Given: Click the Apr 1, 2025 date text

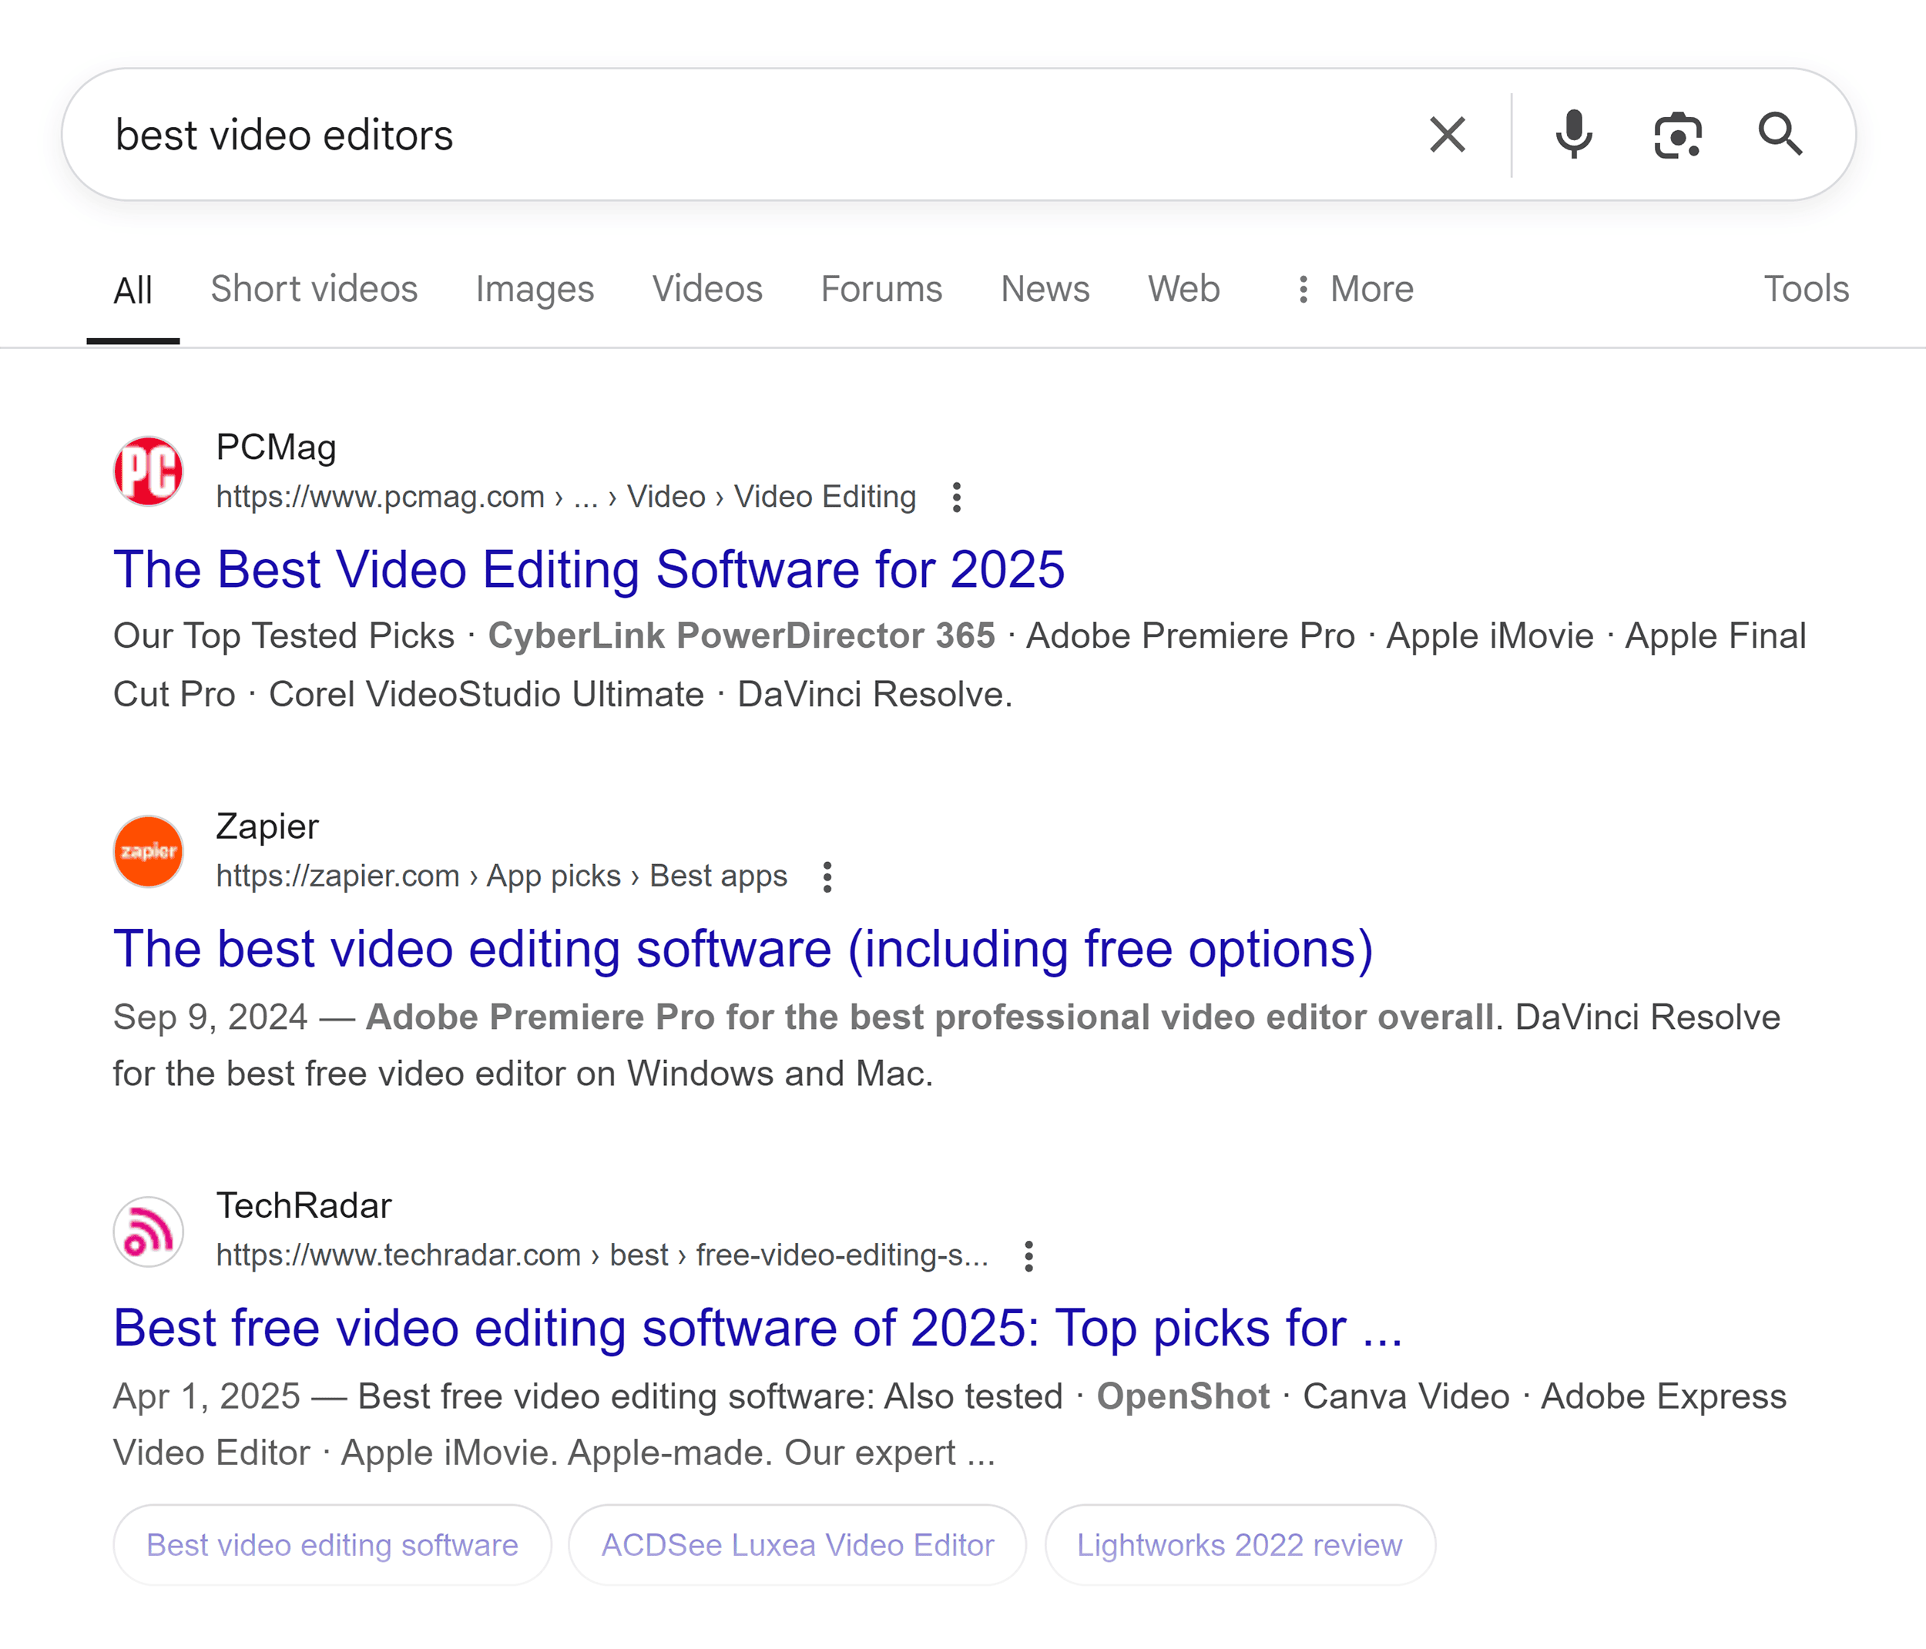Looking at the screenshot, I should (206, 1396).
